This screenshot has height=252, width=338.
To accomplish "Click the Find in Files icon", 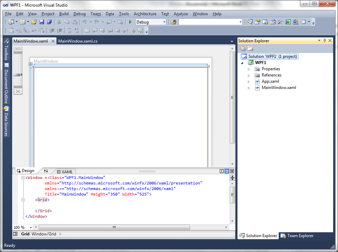I will pos(173,22).
